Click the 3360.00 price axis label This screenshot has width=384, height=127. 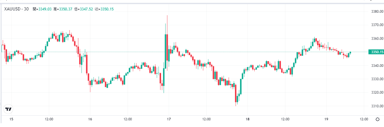point(375,39)
